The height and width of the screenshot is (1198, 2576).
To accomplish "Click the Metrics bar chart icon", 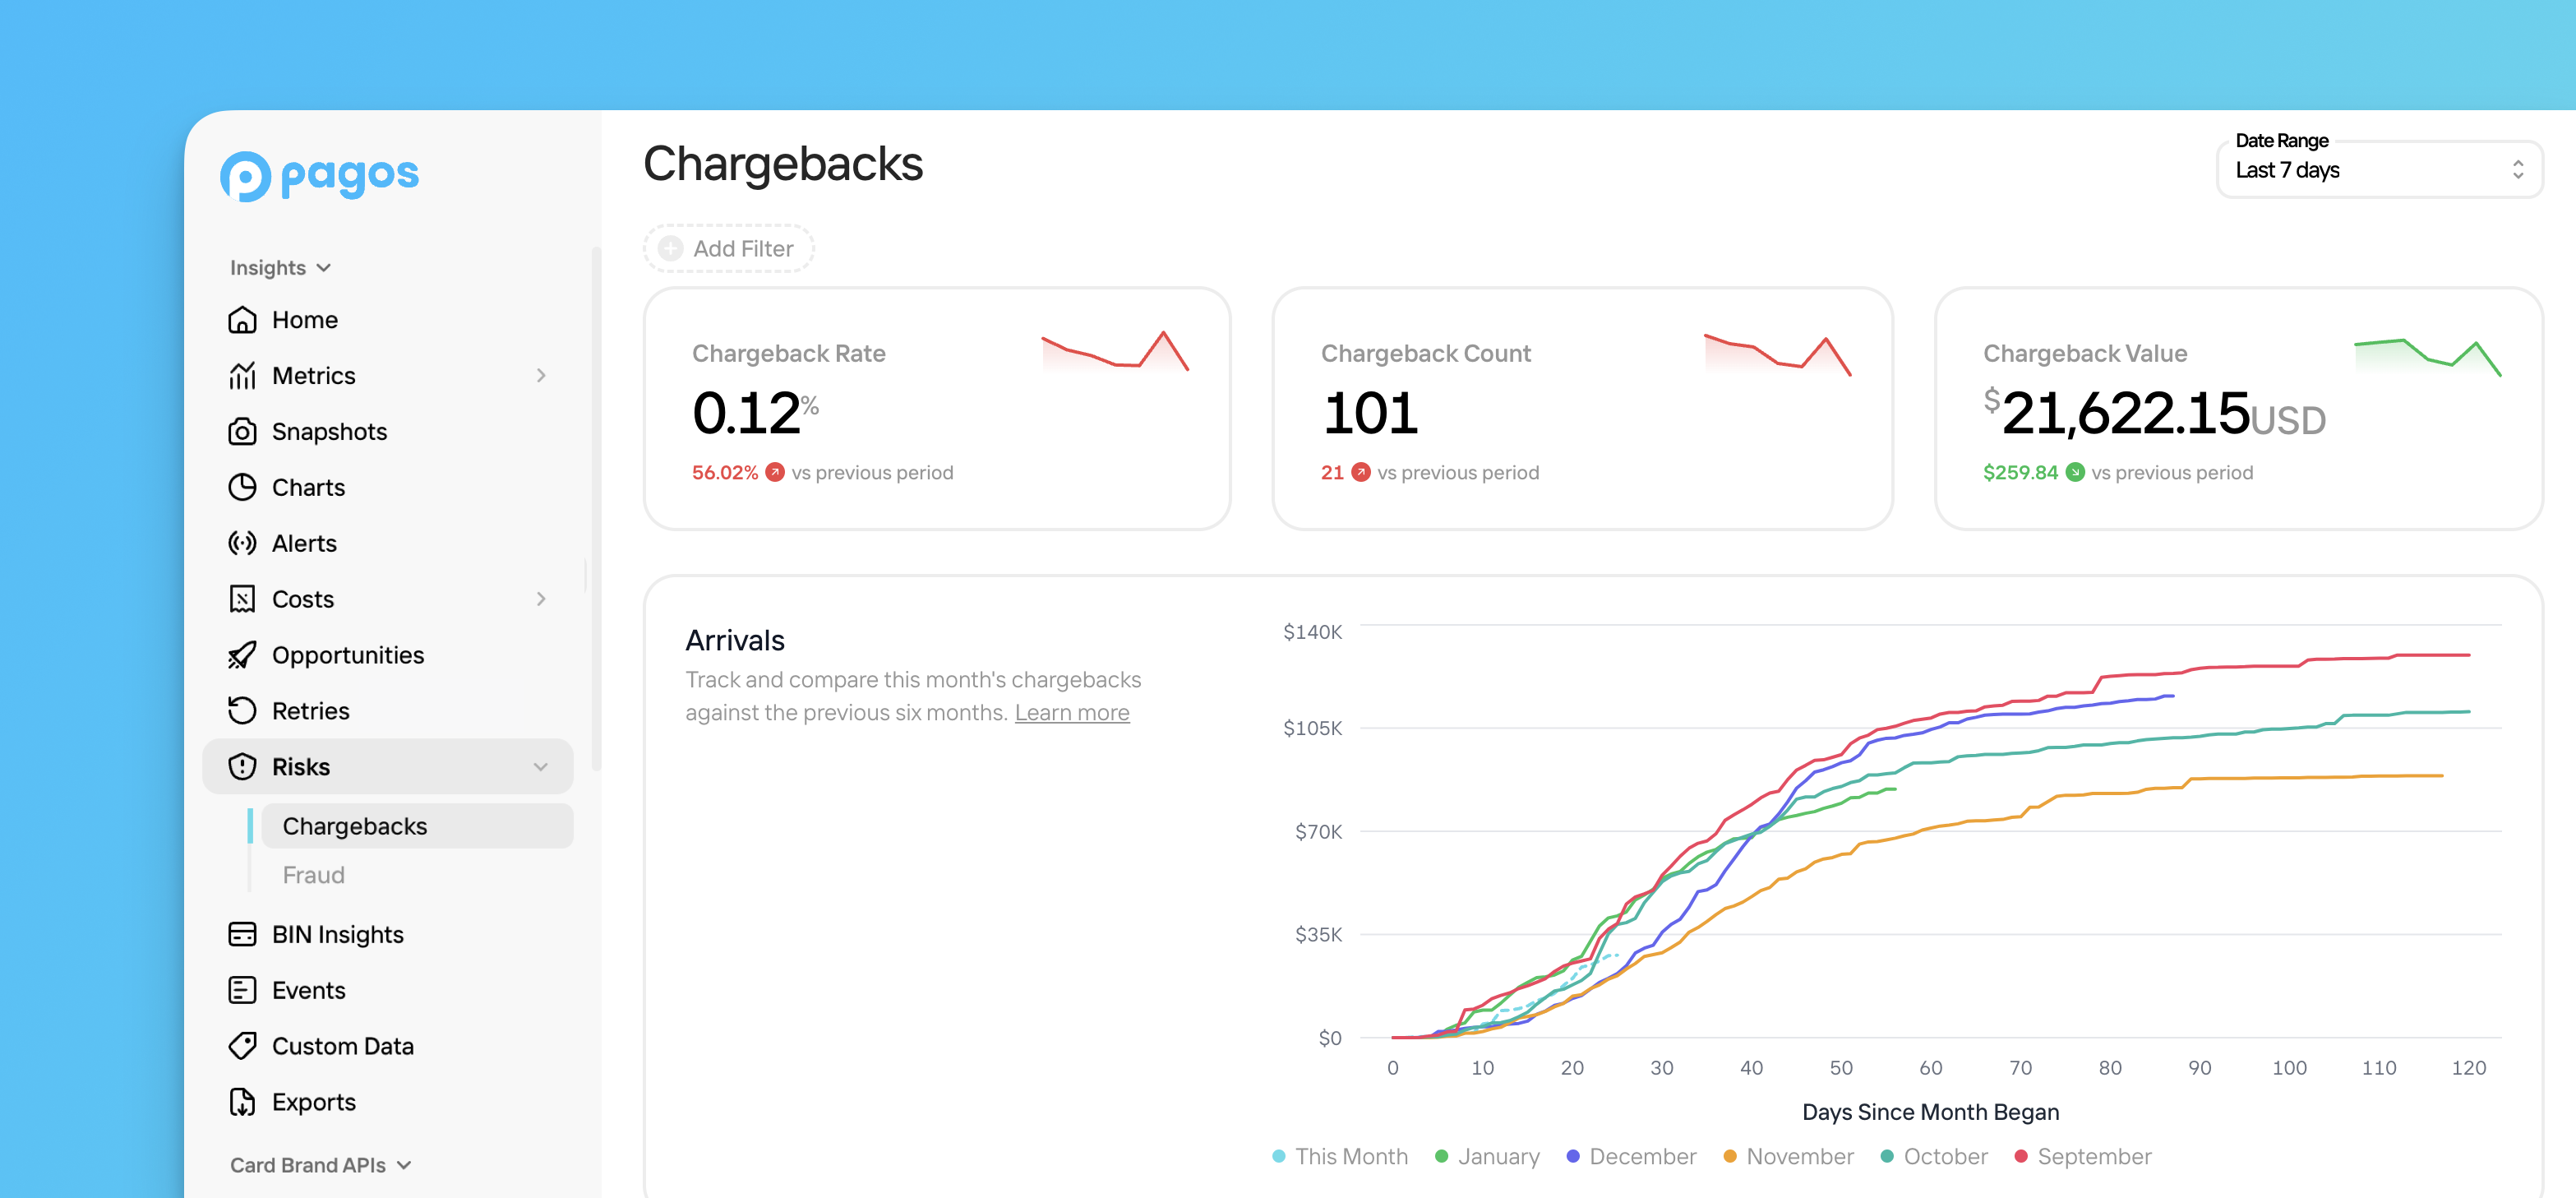I will 242,376.
